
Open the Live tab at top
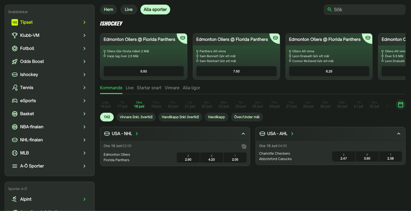point(128,10)
